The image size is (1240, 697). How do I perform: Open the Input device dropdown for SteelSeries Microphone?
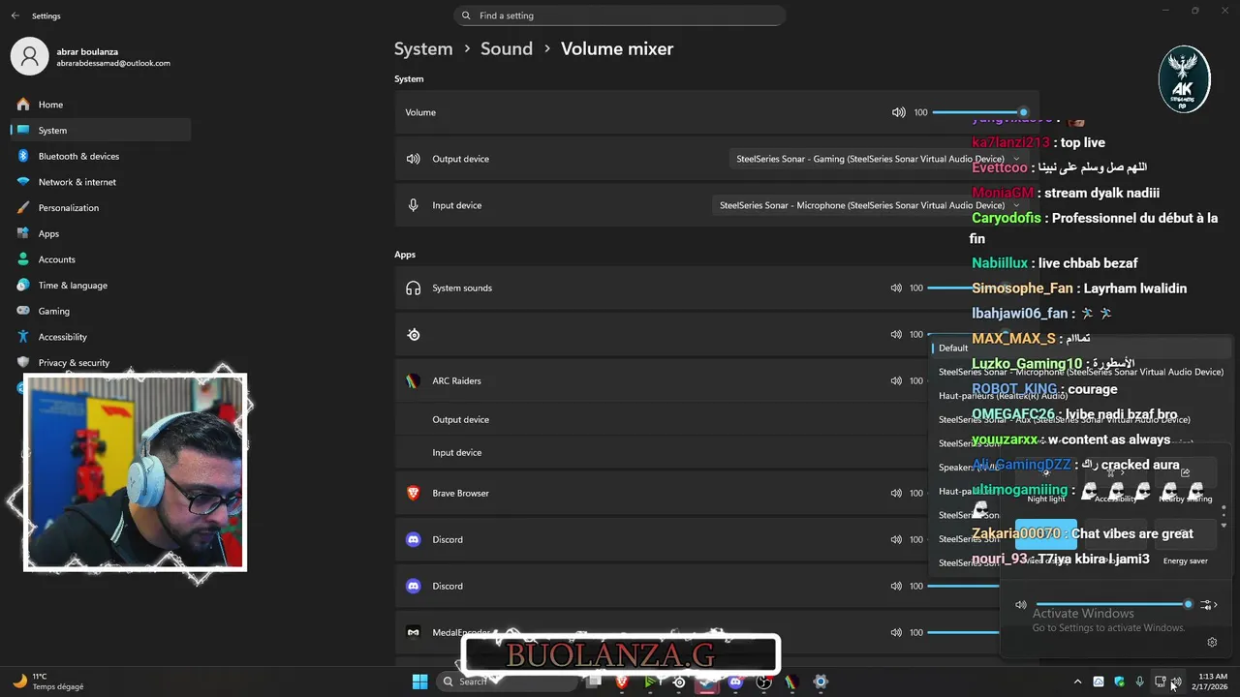coord(870,205)
